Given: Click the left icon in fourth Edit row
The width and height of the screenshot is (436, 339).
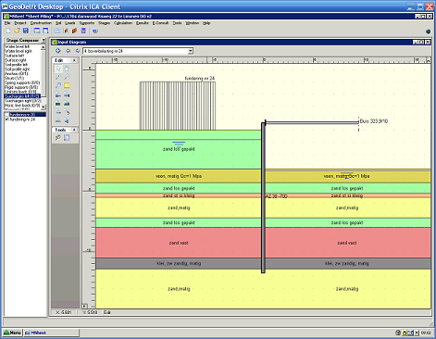Looking at the screenshot, I should tap(58, 95).
